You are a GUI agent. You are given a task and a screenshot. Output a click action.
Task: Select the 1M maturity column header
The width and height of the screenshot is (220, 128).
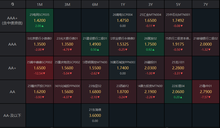[40, 4]
